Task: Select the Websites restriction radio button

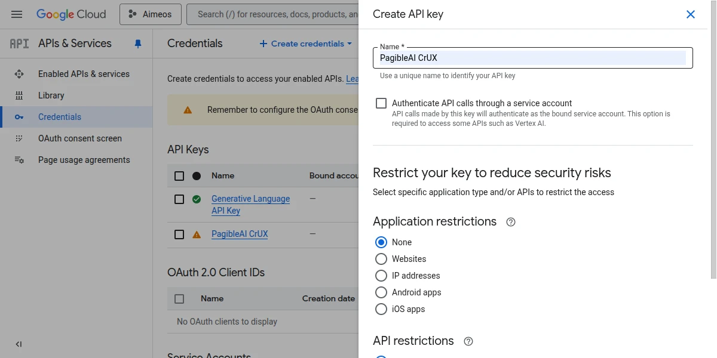Action: tap(381, 259)
